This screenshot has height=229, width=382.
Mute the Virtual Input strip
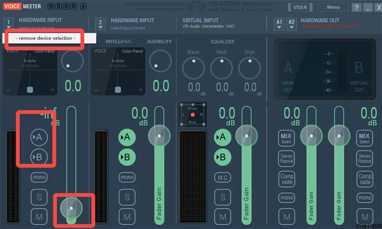222,217
